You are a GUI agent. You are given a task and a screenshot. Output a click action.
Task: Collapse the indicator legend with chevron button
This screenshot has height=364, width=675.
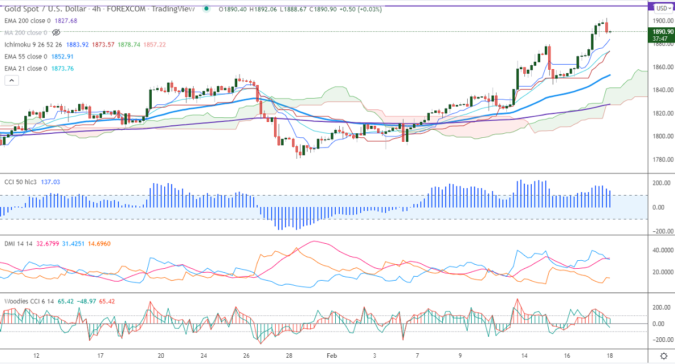[x=12, y=80]
